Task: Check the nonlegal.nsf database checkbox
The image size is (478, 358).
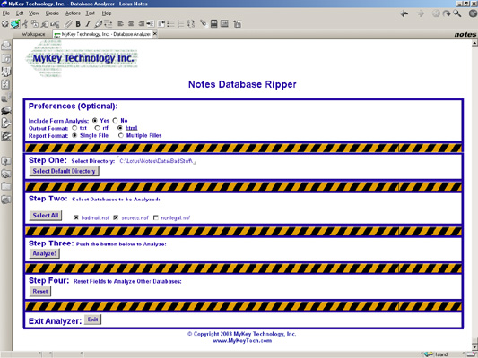Action: (156, 217)
